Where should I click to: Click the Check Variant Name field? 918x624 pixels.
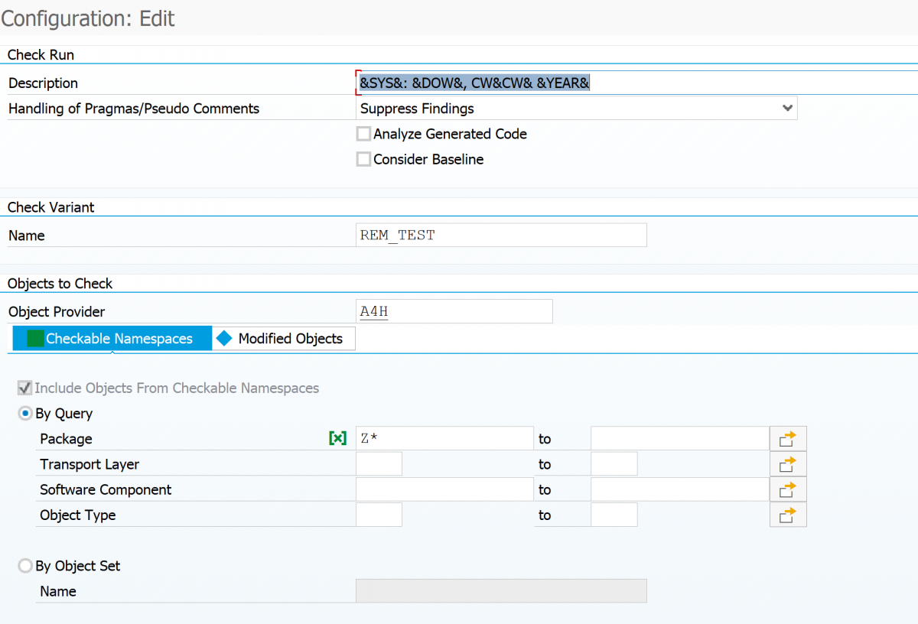[x=502, y=236]
